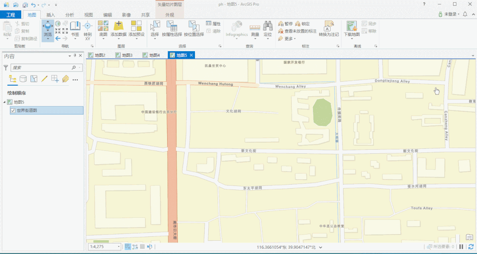Open the 定位 locate binoculars tool
Viewport: 477px width, 254px height.
[x=268, y=30]
